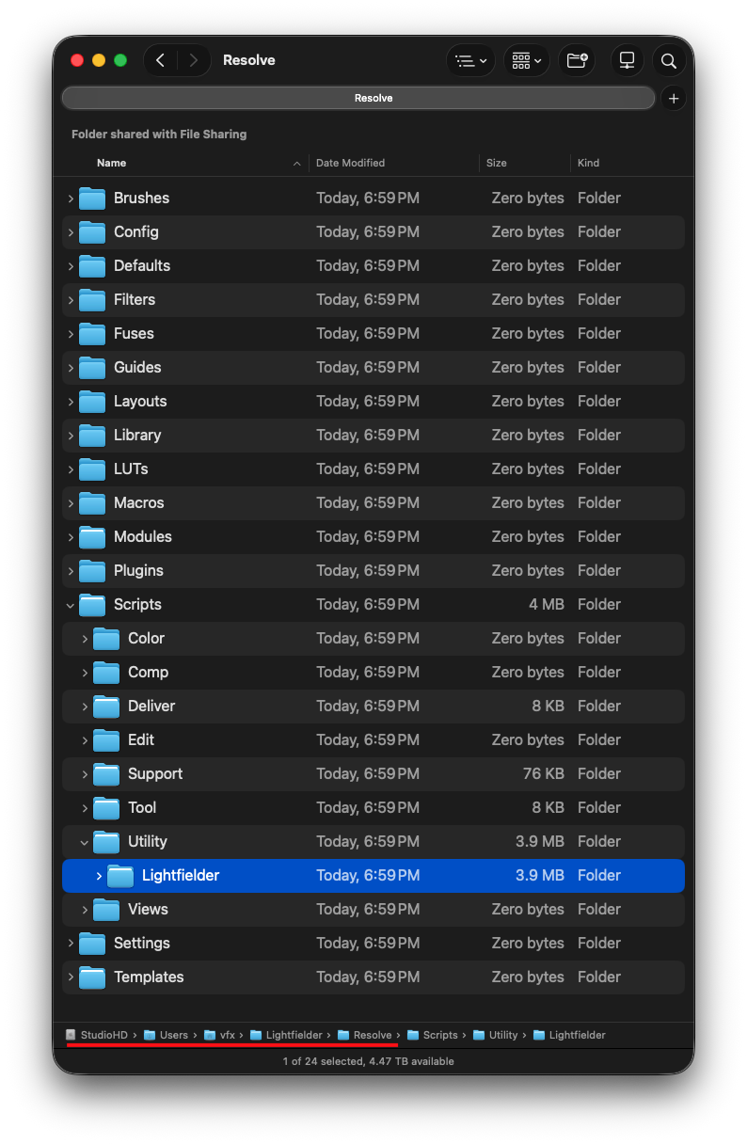Go forward with the toolbar forward arrow

tap(194, 60)
